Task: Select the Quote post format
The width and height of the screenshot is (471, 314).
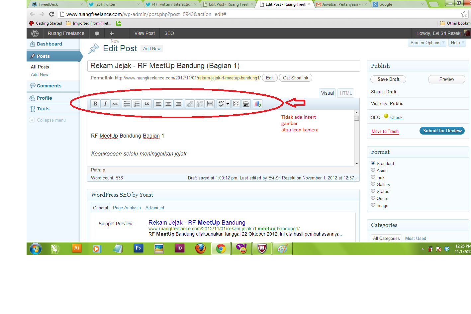Action: (373, 198)
